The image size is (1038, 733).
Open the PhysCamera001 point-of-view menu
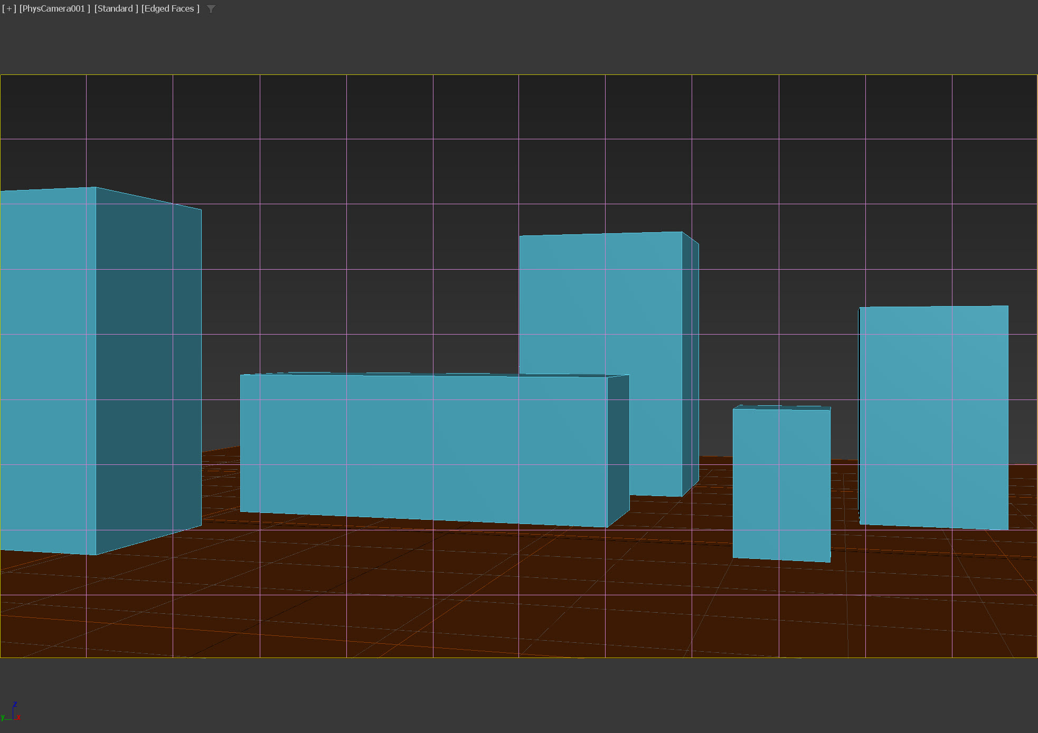point(54,8)
